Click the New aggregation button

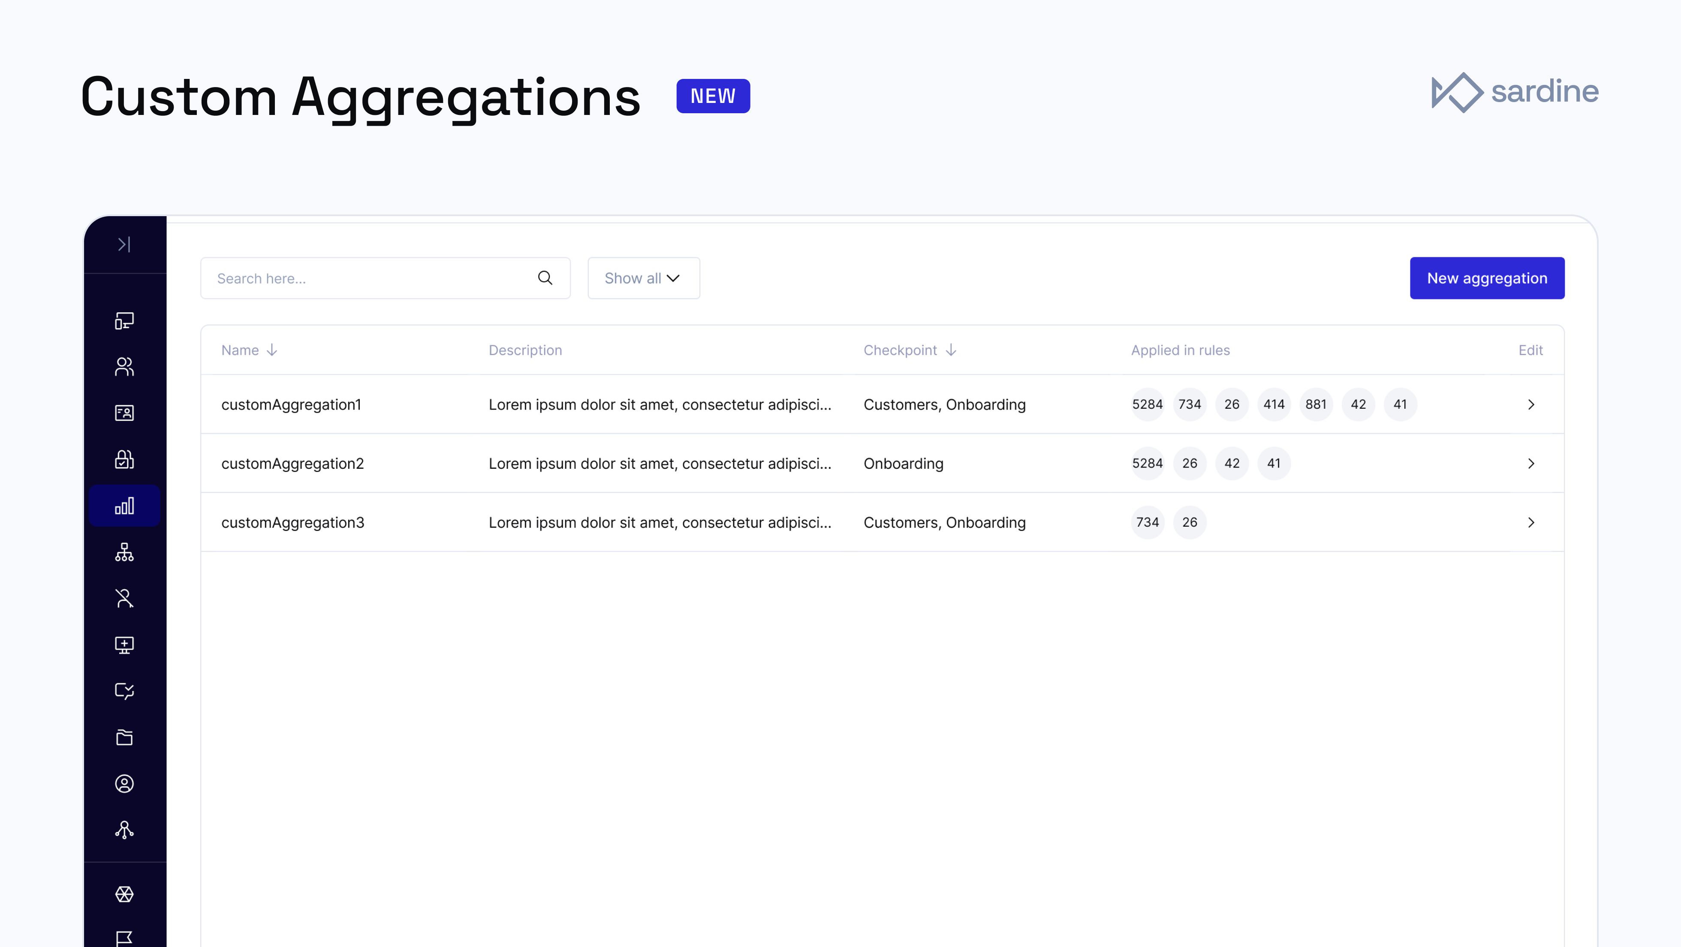[x=1487, y=277]
